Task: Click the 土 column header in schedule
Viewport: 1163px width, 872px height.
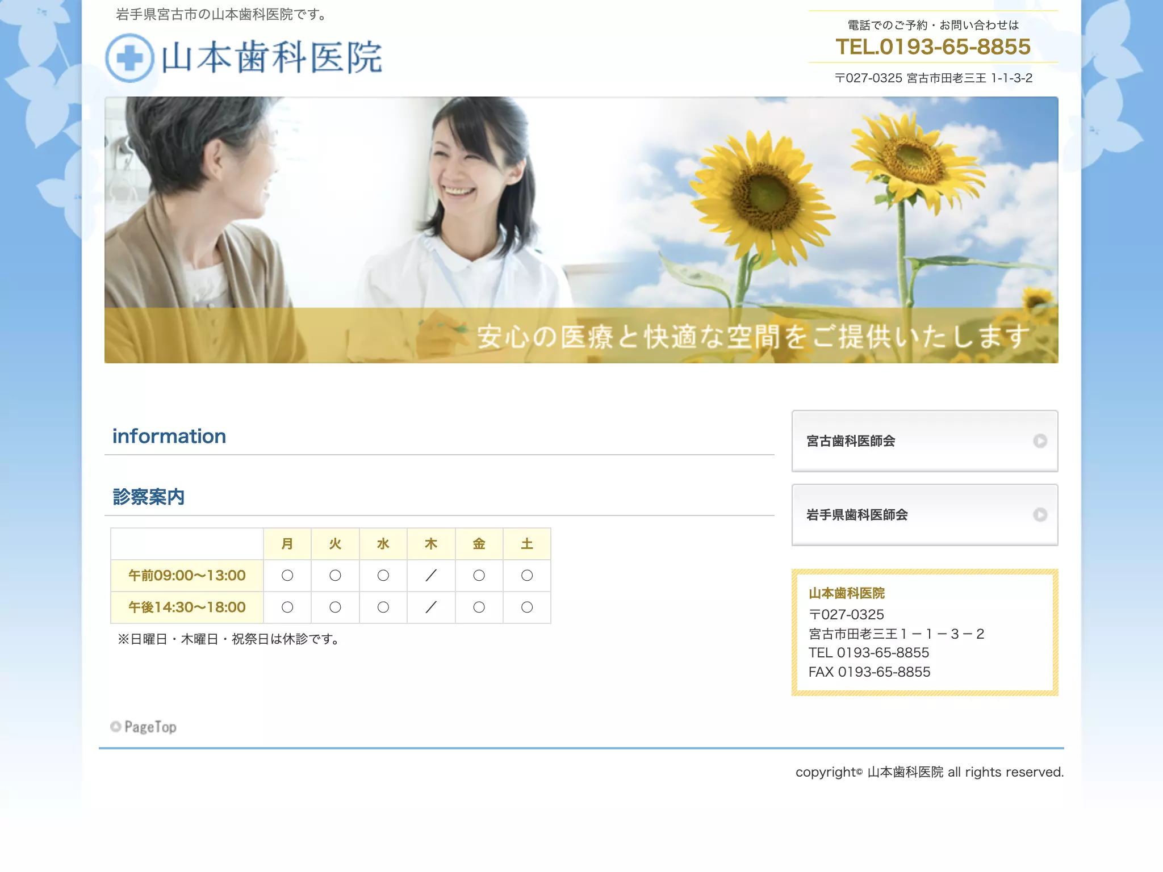Action: point(527,544)
